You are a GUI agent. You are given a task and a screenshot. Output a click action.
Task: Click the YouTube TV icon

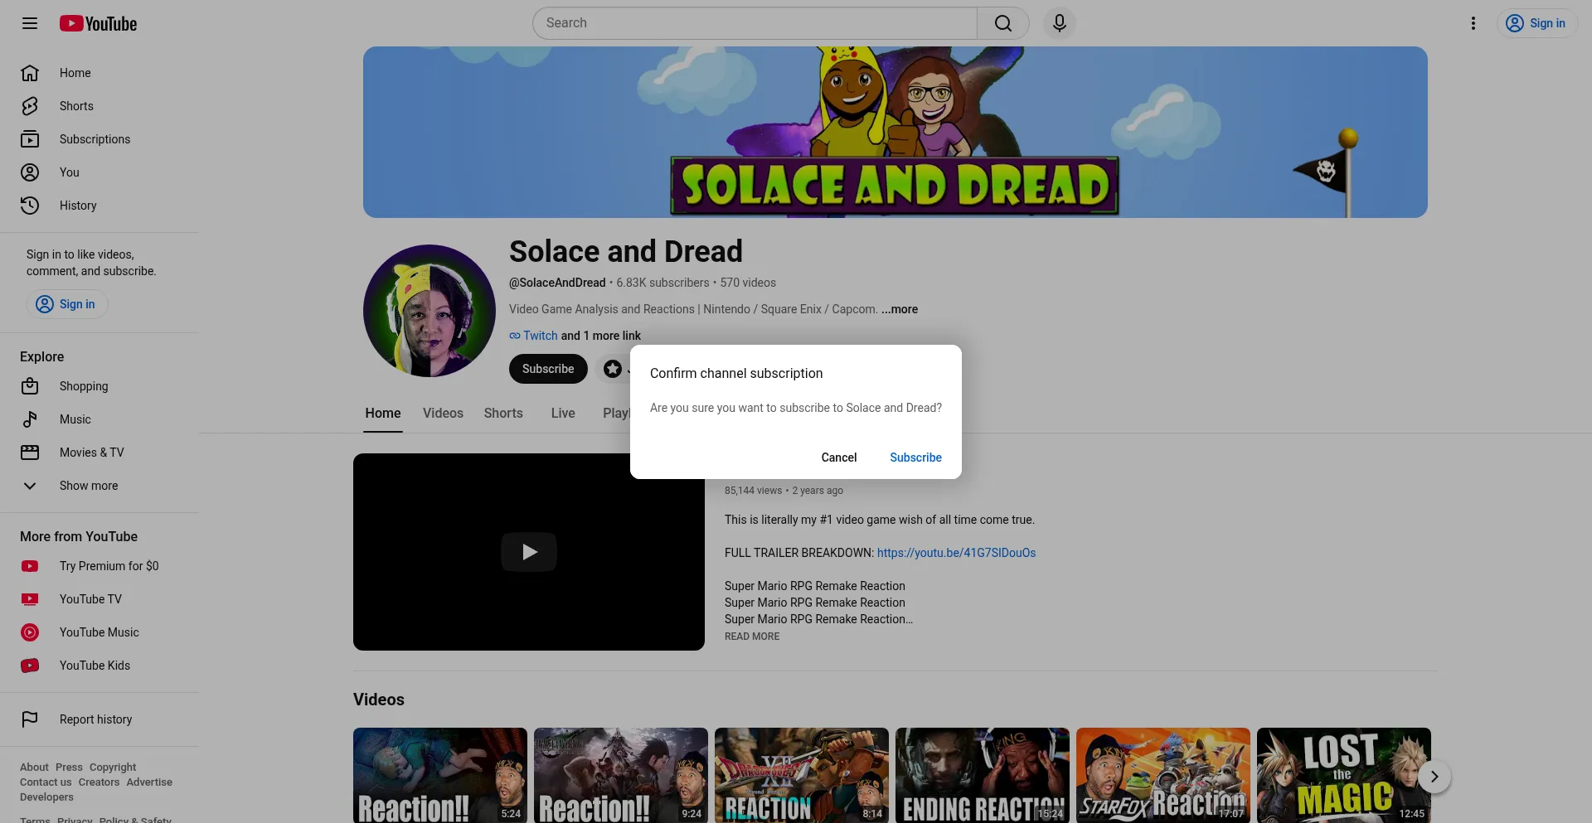[30, 599]
